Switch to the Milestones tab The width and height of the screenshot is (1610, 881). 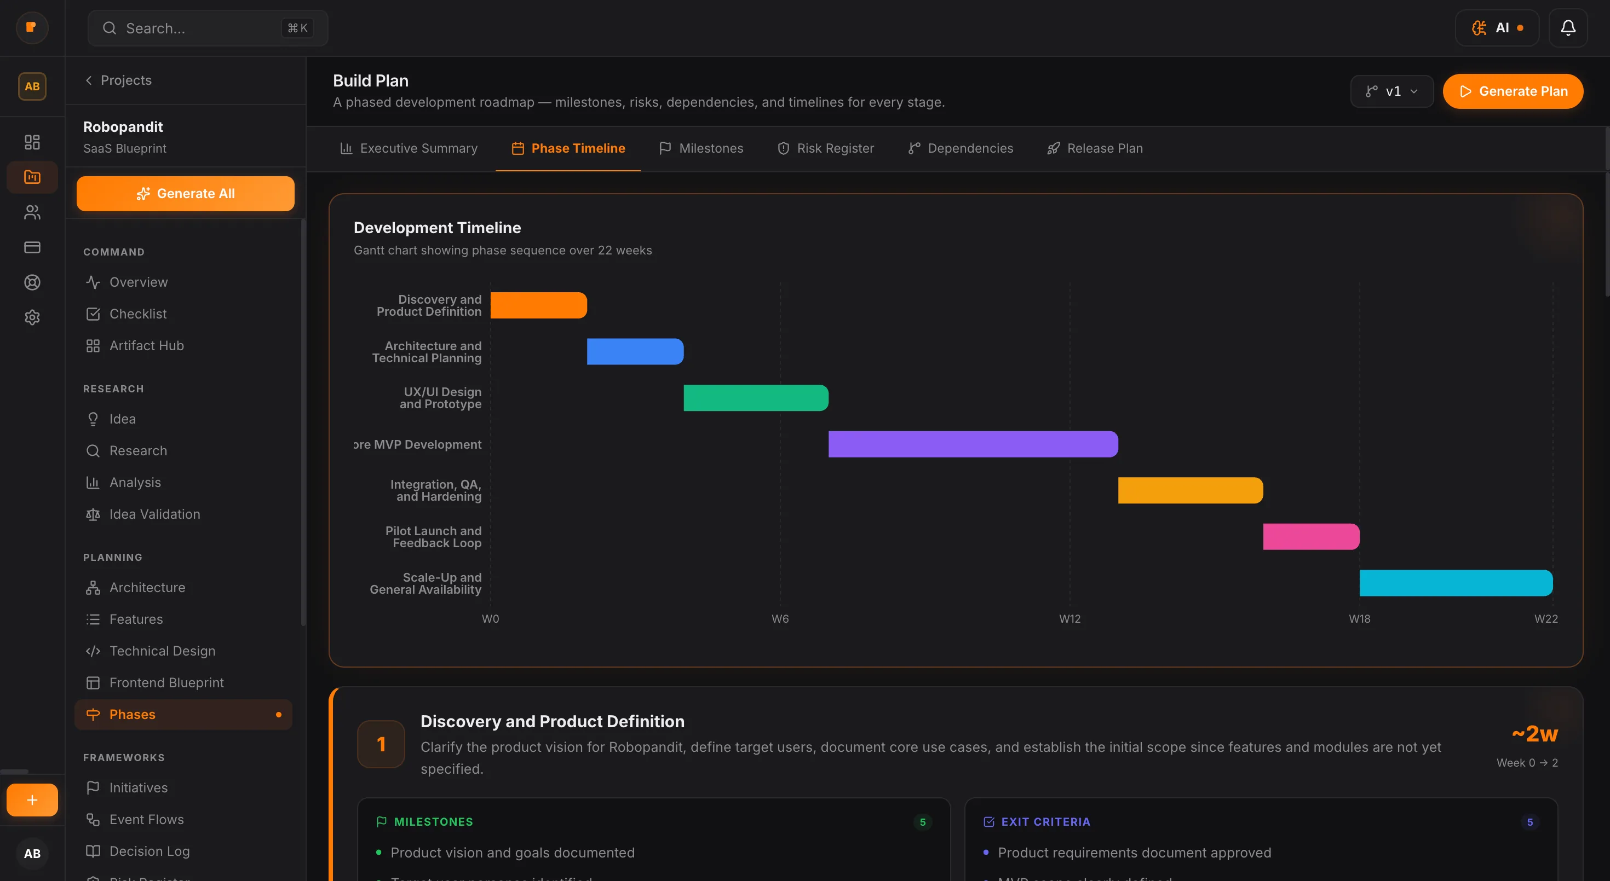700,148
